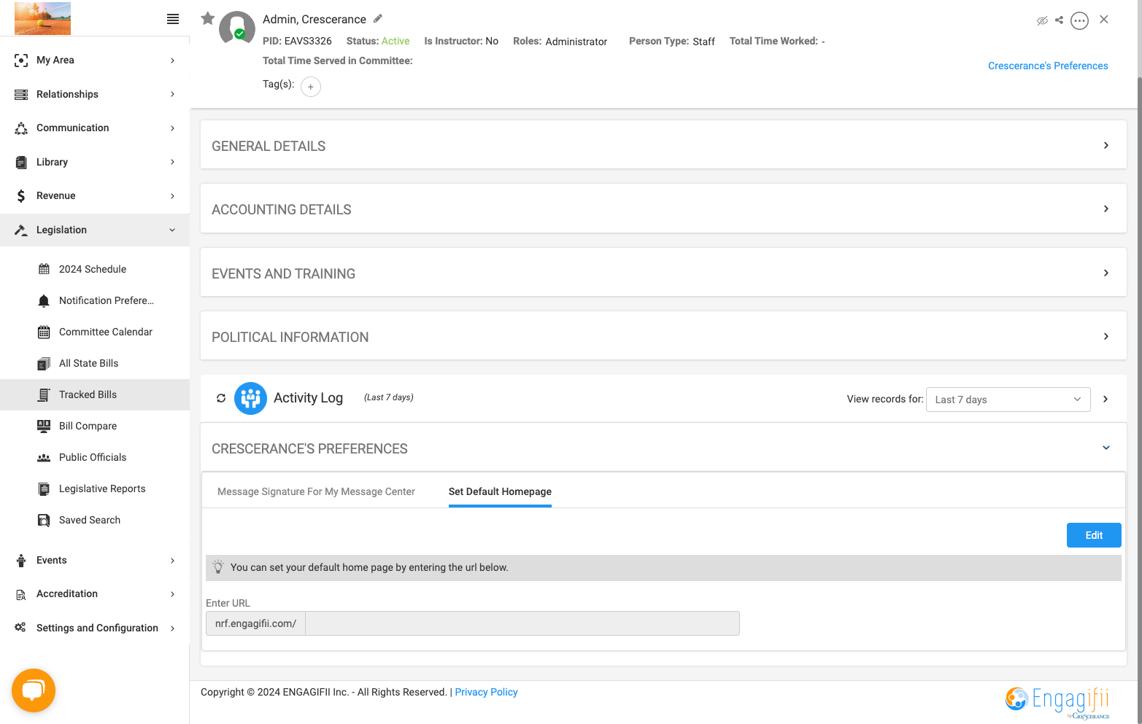Refresh the Activity Log
The width and height of the screenshot is (1142, 724).
221,398
